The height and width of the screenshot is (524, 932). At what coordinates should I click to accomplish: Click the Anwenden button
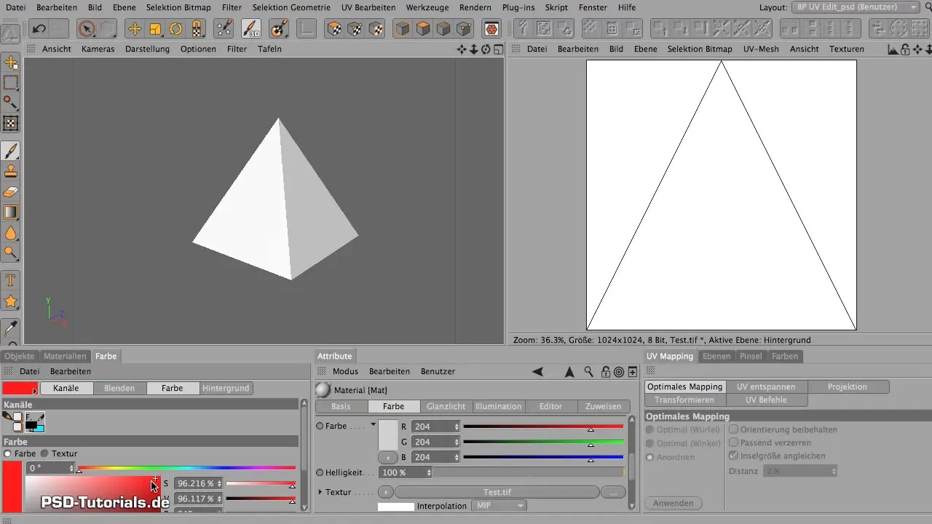[674, 503]
